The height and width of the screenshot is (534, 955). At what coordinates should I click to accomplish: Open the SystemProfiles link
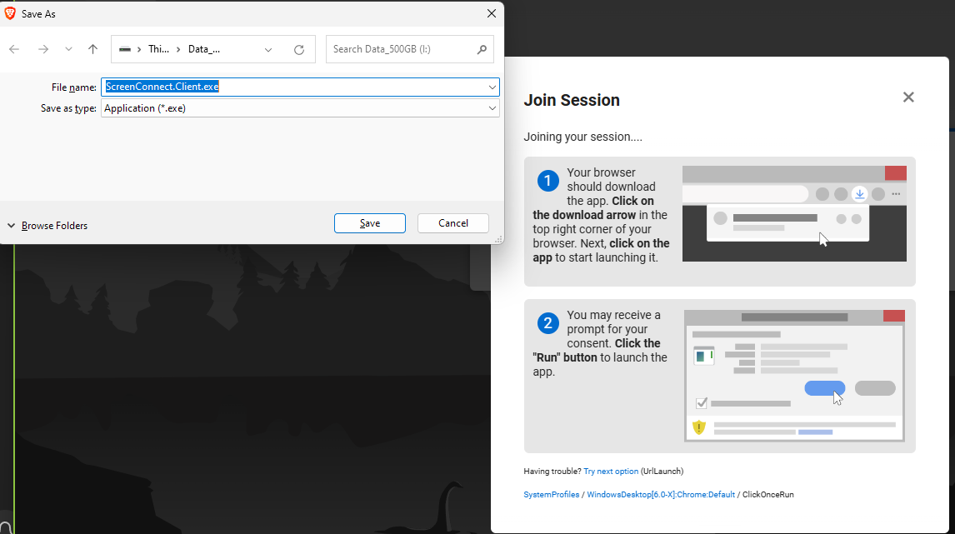tap(551, 494)
